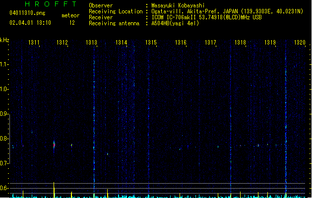This screenshot has height=198, width=312.
Task: Click the 1314 time axis marker
Action: [122, 42]
